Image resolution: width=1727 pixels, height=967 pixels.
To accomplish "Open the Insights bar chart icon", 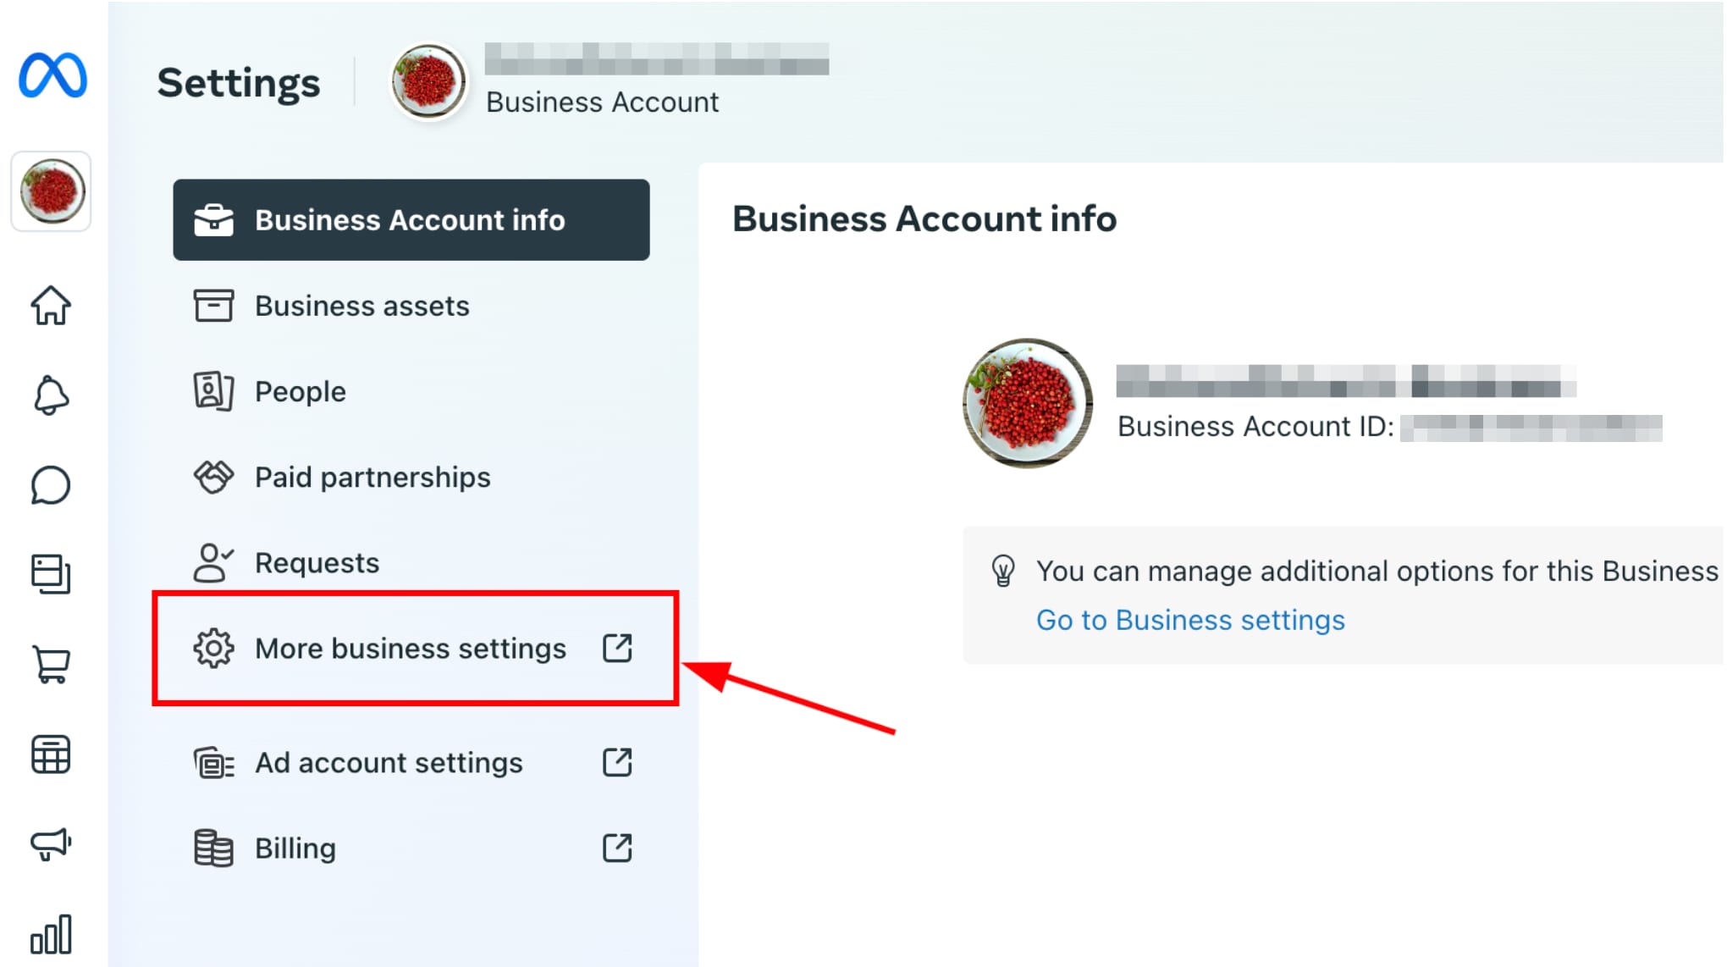I will (52, 935).
